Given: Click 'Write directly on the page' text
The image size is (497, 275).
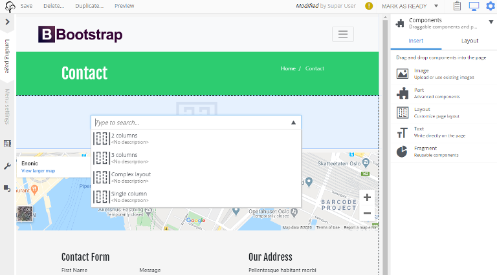Looking at the screenshot, I should pos(439,136).
